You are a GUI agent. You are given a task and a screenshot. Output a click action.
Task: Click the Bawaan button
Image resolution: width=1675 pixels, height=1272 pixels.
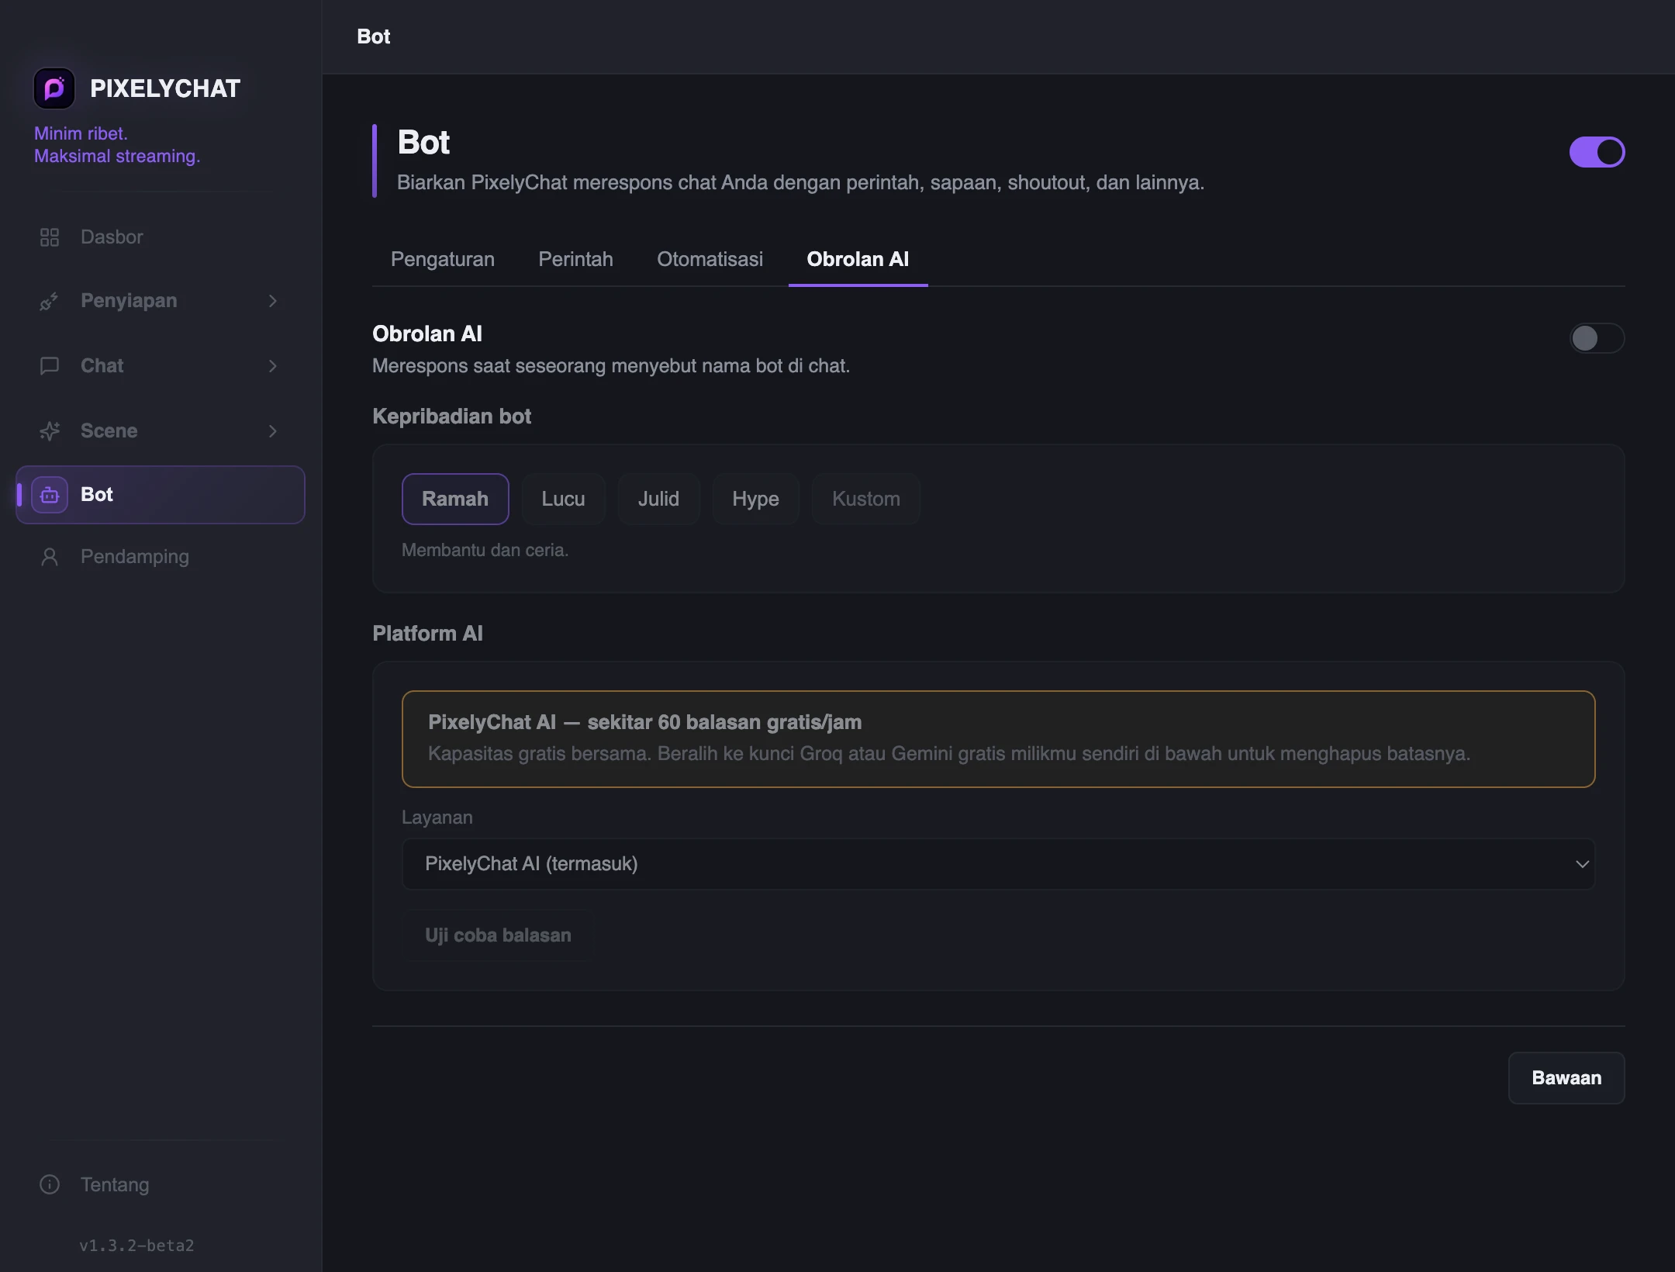(x=1566, y=1078)
